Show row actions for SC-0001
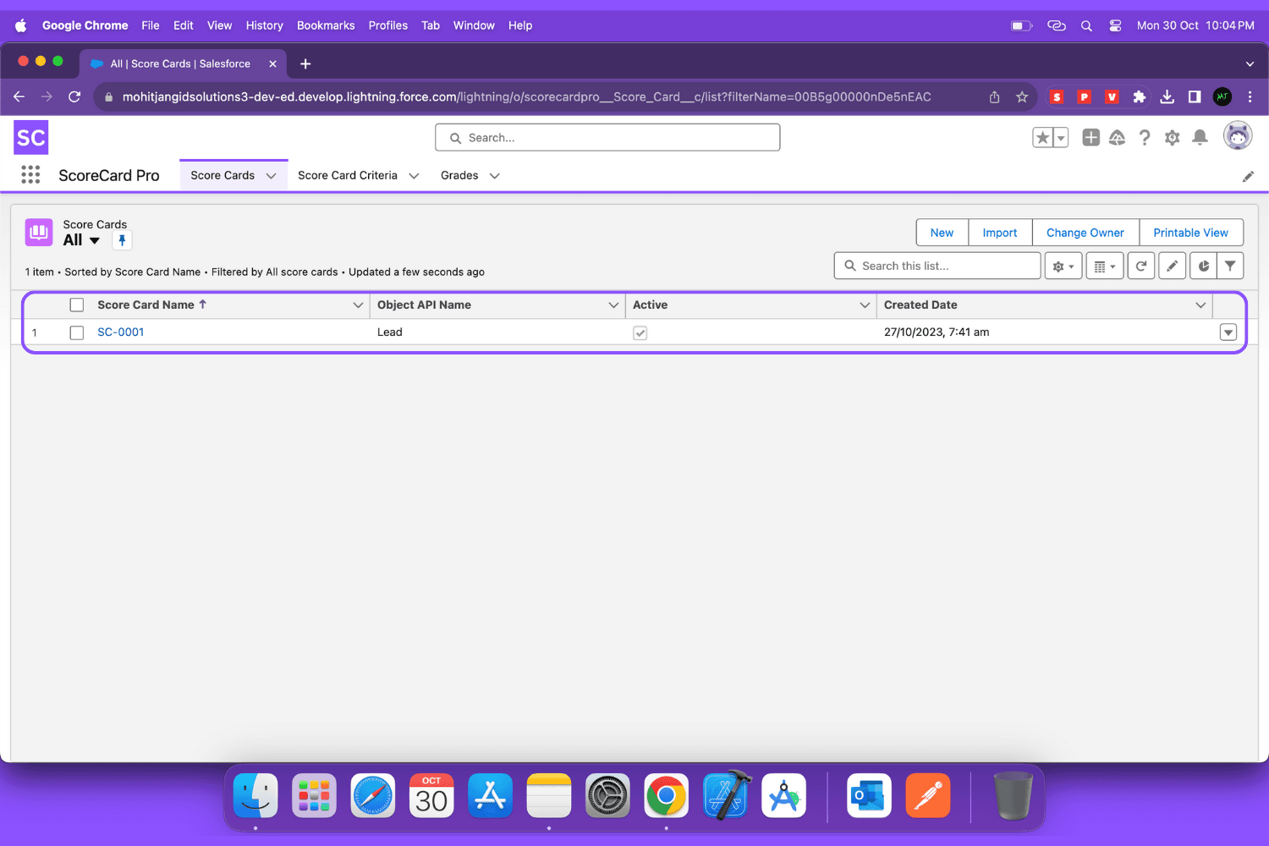Viewport: 1269px width, 846px height. (1228, 332)
